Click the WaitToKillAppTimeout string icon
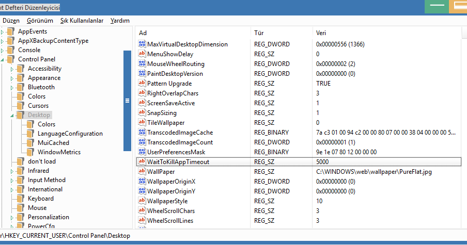Screen dimensions: 467x245 [142, 162]
